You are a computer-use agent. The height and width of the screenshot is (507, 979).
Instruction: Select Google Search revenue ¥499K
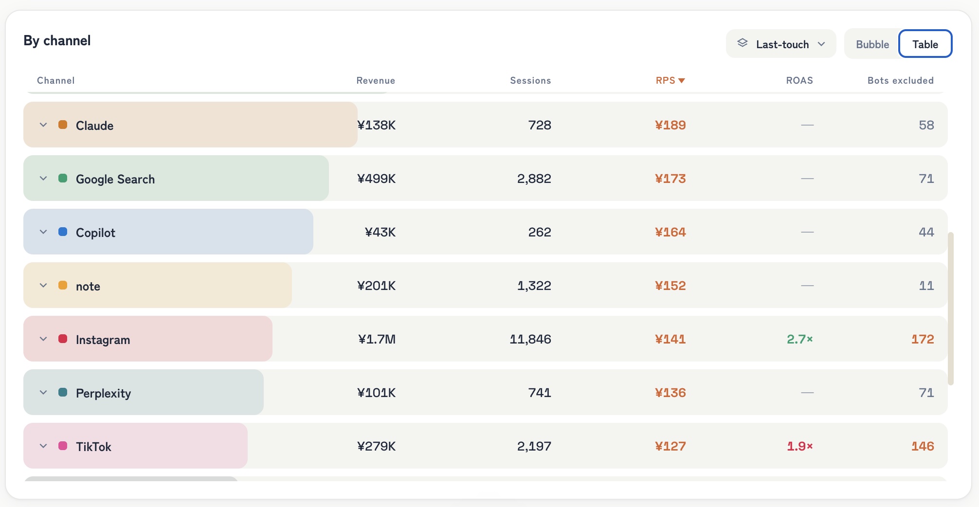[x=377, y=179]
